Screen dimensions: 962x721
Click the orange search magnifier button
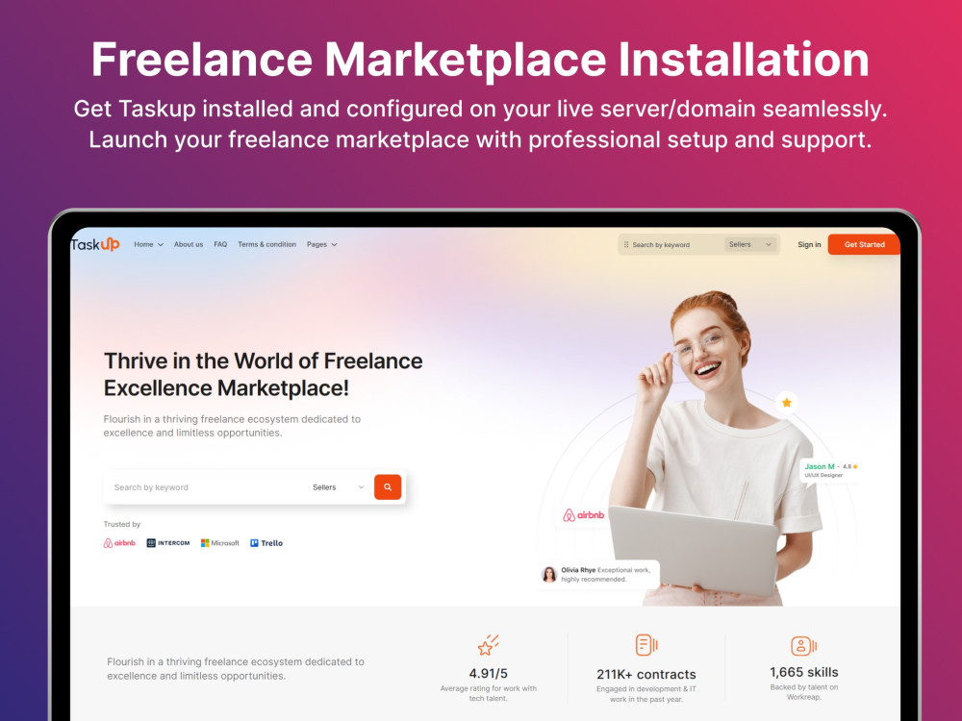(388, 486)
